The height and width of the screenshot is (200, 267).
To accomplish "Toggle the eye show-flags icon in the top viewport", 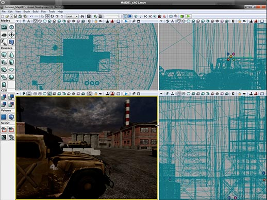I will 101,21.
